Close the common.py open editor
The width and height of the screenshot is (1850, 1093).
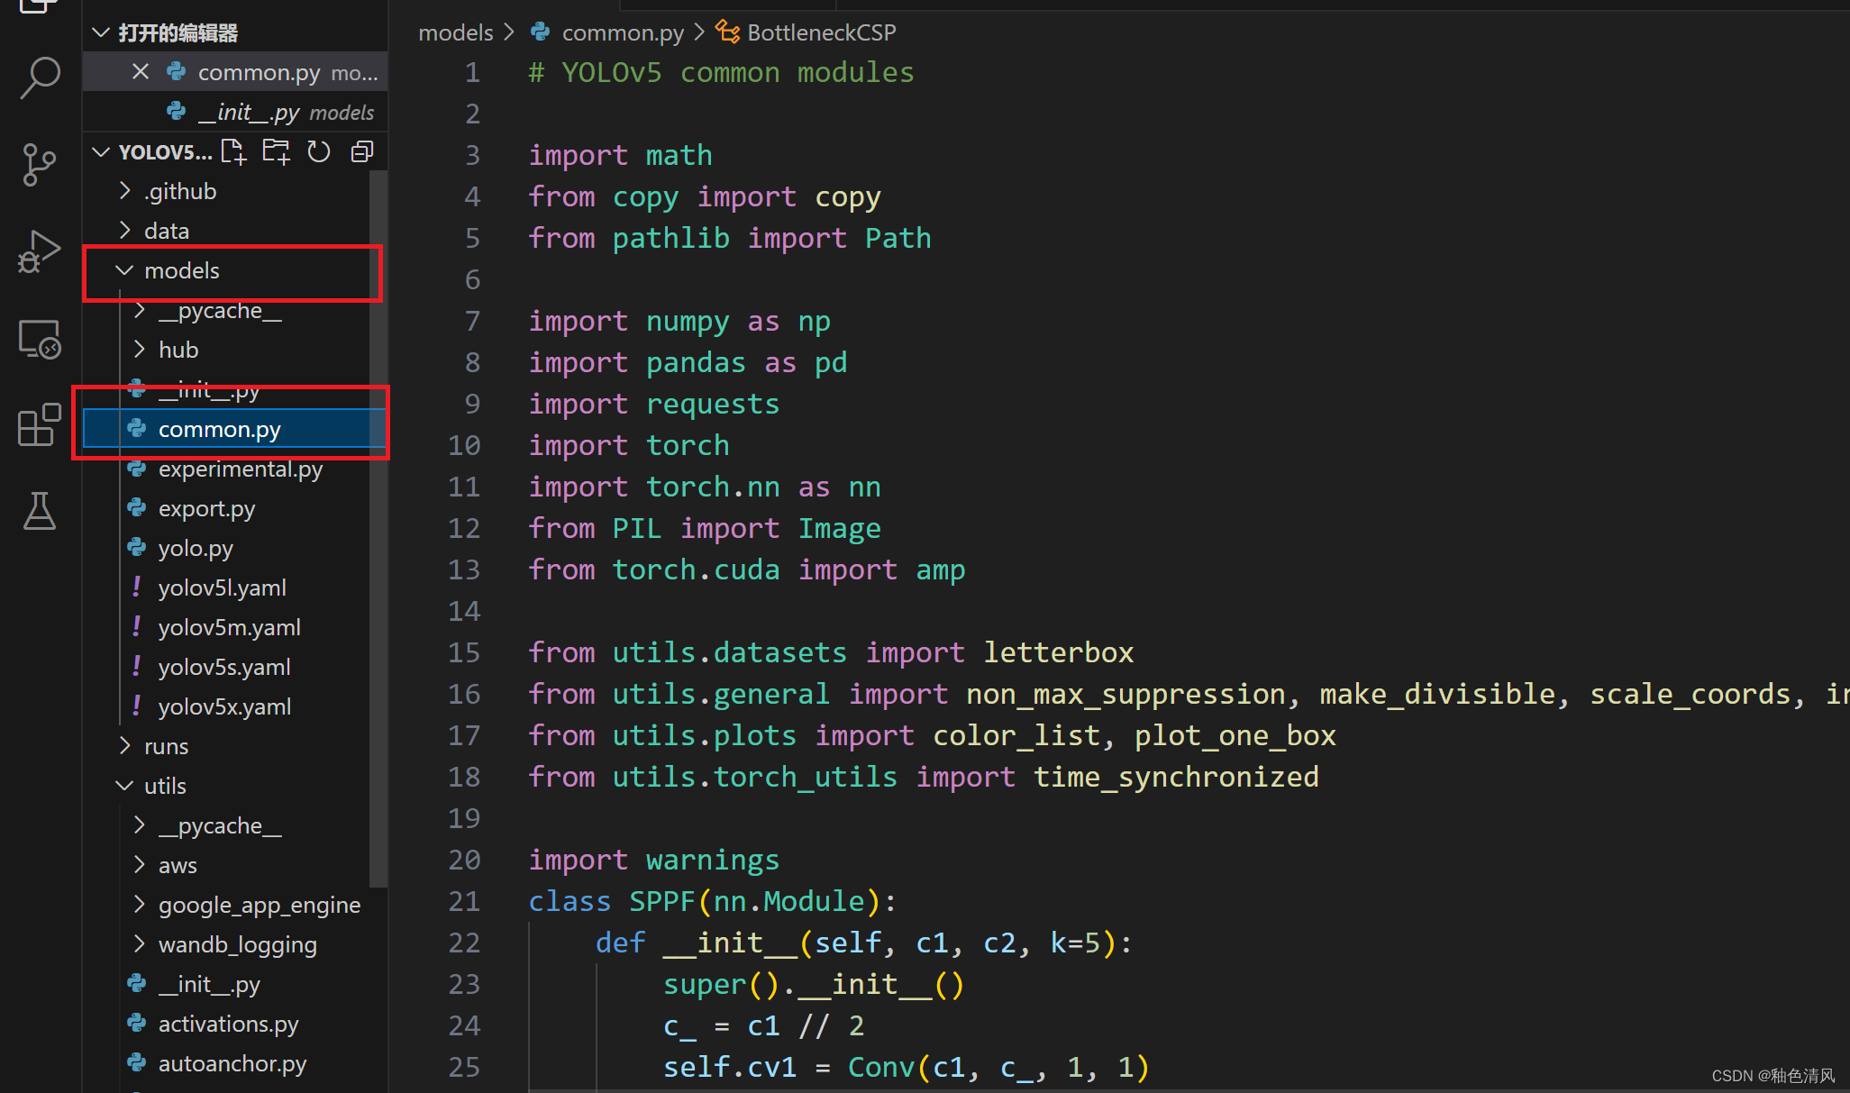click(140, 72)
